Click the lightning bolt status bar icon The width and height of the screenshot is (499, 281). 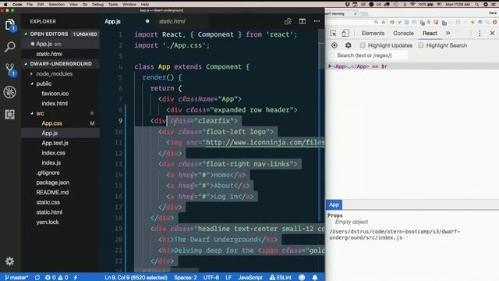pos(76,278)
